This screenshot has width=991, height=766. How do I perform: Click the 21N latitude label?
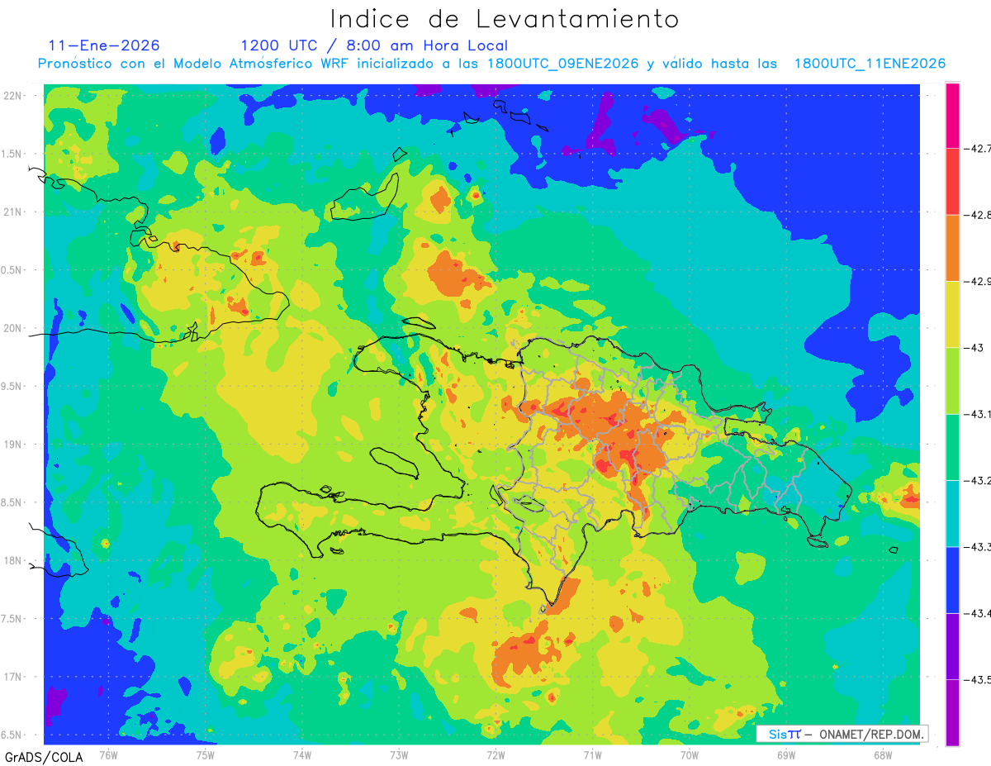pos(14,212)
